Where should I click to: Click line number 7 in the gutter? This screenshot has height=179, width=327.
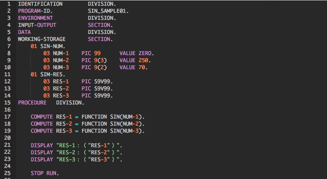(x=9, y=46)
